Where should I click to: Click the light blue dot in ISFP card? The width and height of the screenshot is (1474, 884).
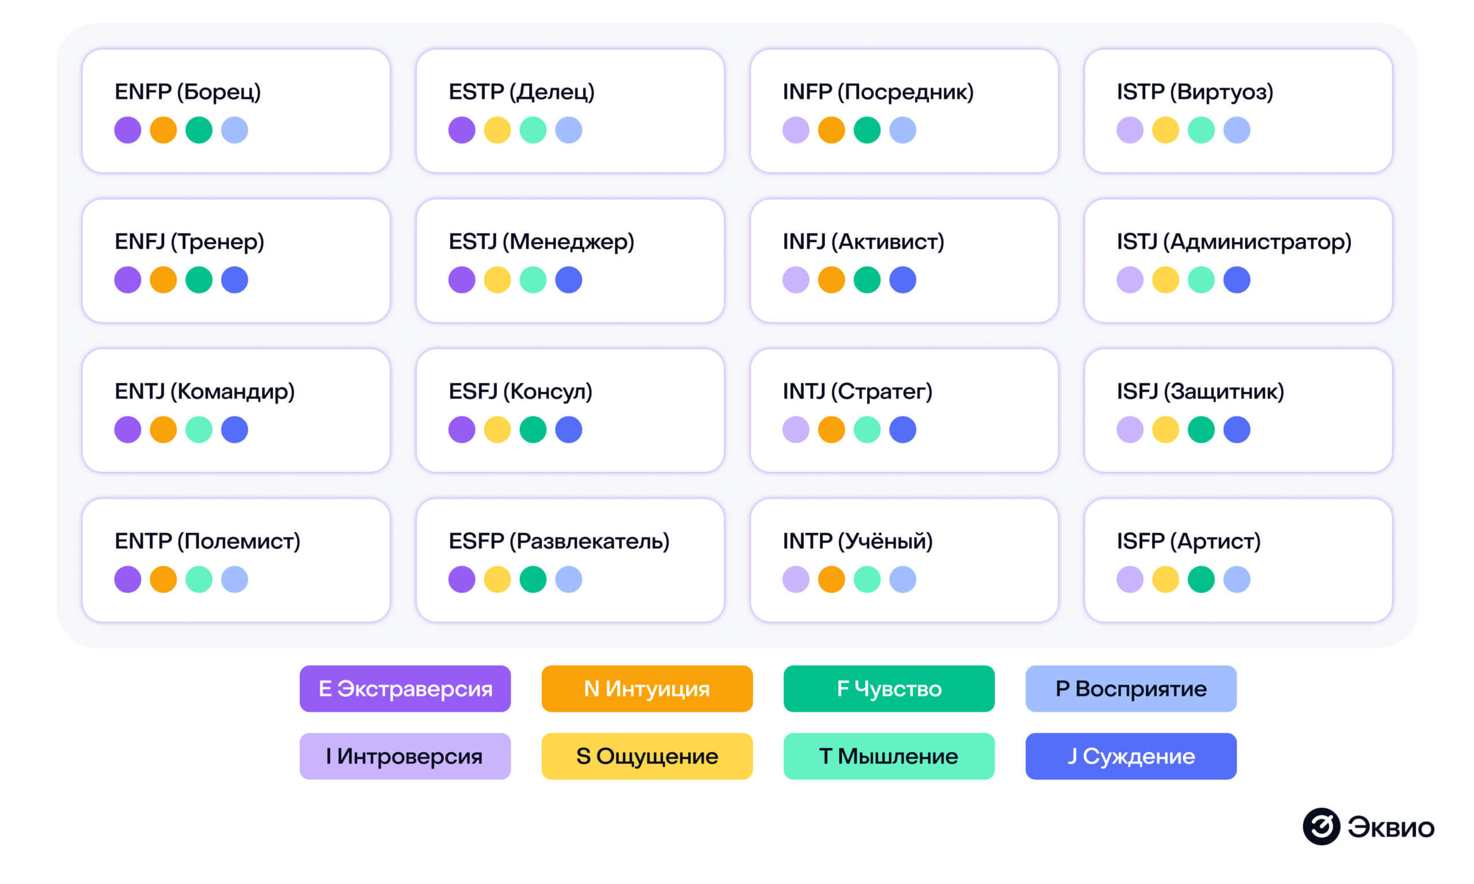pyautogui.click(x=1236, y=579)
